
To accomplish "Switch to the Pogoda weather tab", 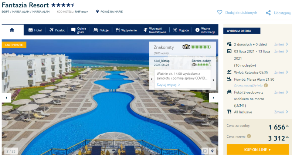I will coord(181,30).
